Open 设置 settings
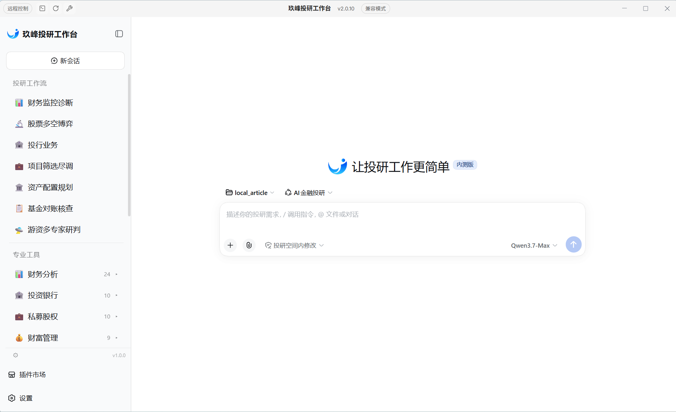Screen dimensions: 676x412 point(21,398)
